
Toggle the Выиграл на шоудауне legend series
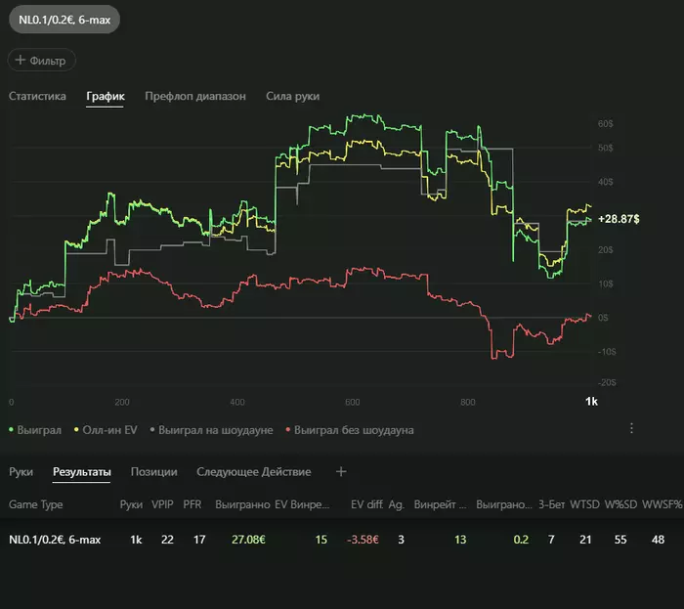(211, 430)
